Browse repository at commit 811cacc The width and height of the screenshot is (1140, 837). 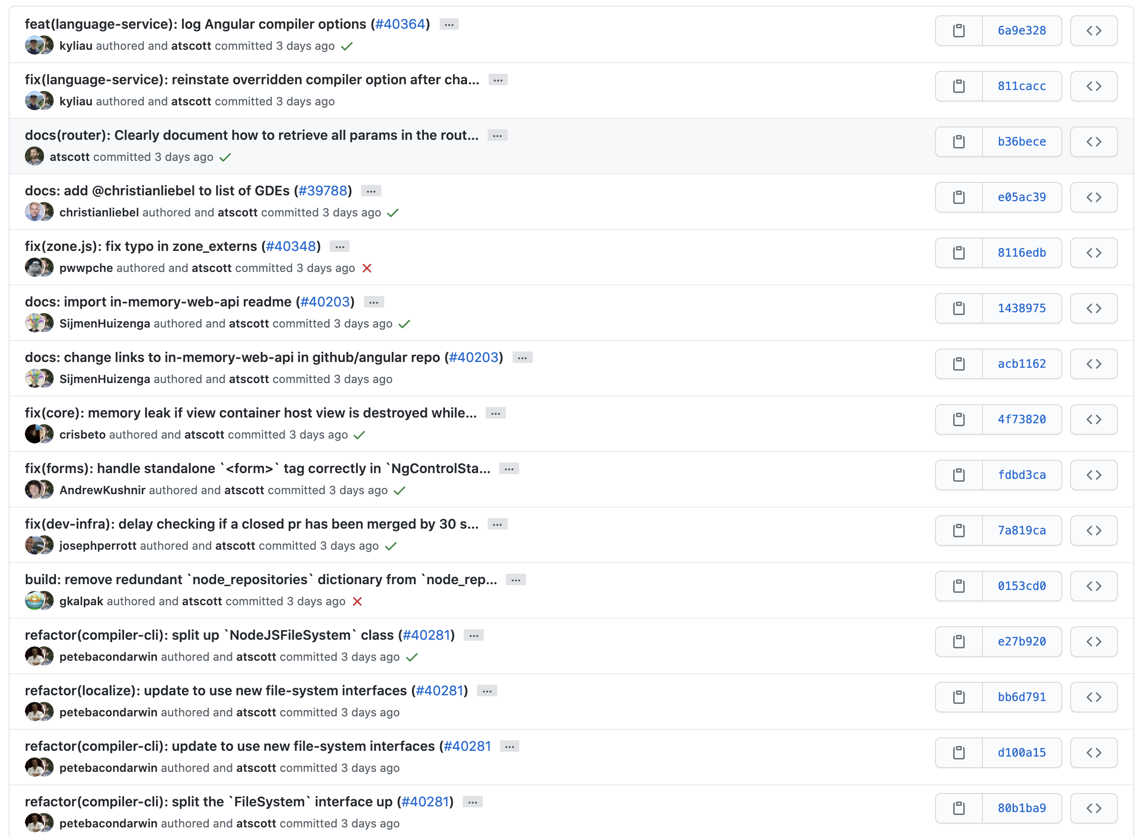click(x=1093, y=86)
